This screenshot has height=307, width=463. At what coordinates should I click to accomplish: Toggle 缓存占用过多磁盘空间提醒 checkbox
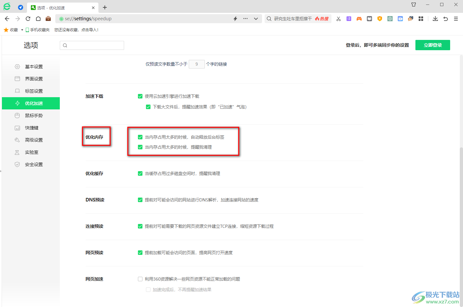click(x=140, y=173)
